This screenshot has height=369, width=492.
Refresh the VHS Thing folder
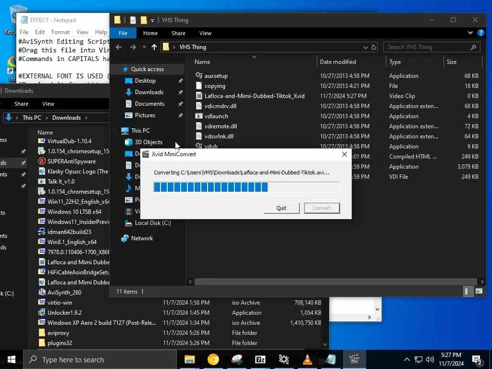[x=373, y=48]
